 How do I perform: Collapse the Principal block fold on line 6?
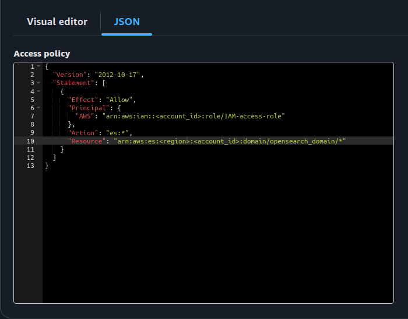tap(38, 107)
